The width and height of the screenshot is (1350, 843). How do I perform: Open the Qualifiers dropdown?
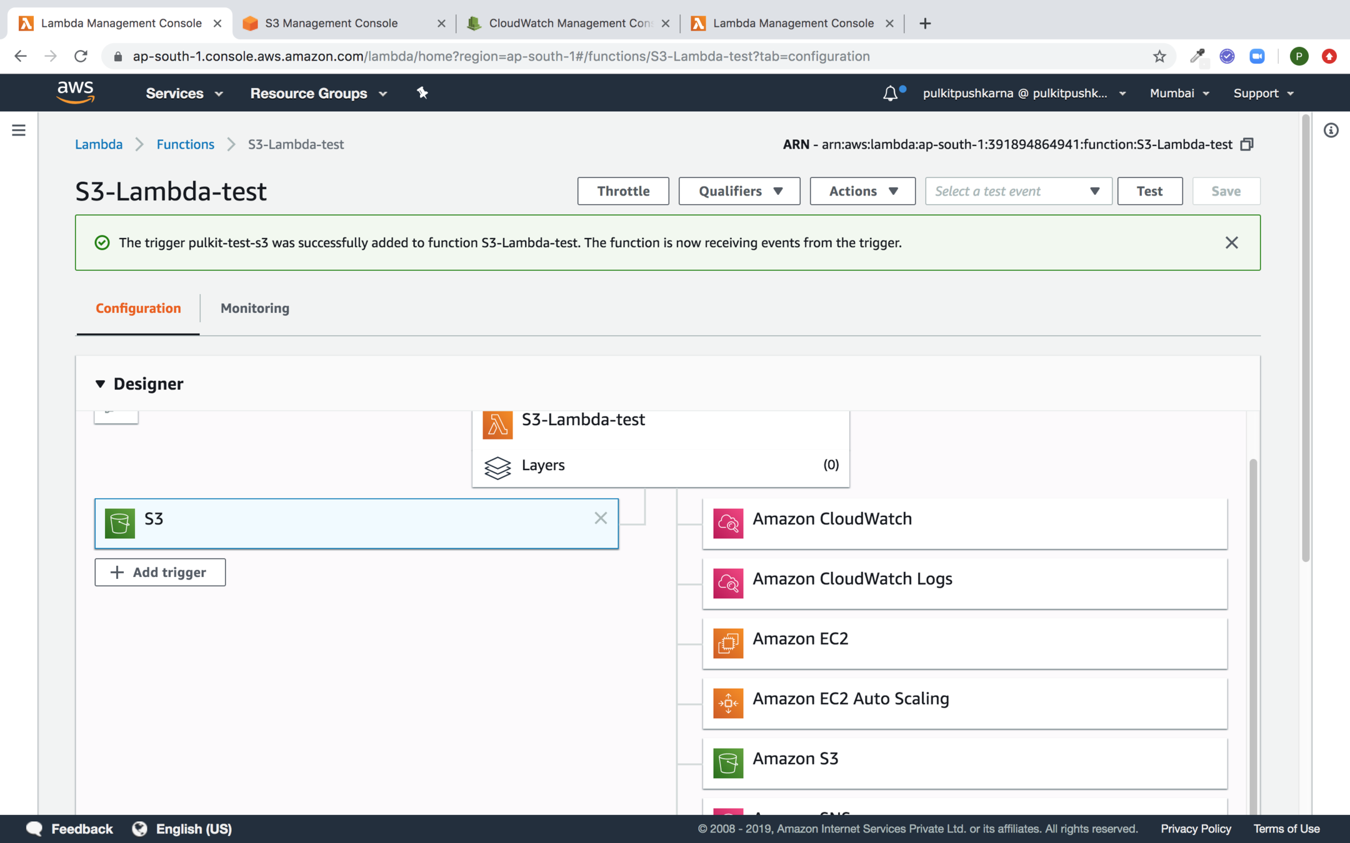tap(739, 191)
